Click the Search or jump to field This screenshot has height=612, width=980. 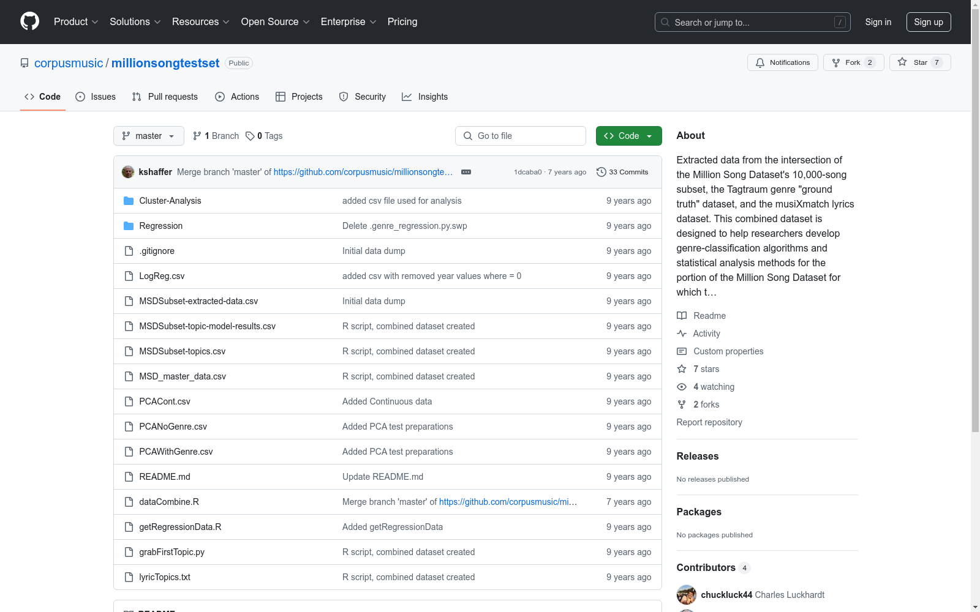coord(753,22)
